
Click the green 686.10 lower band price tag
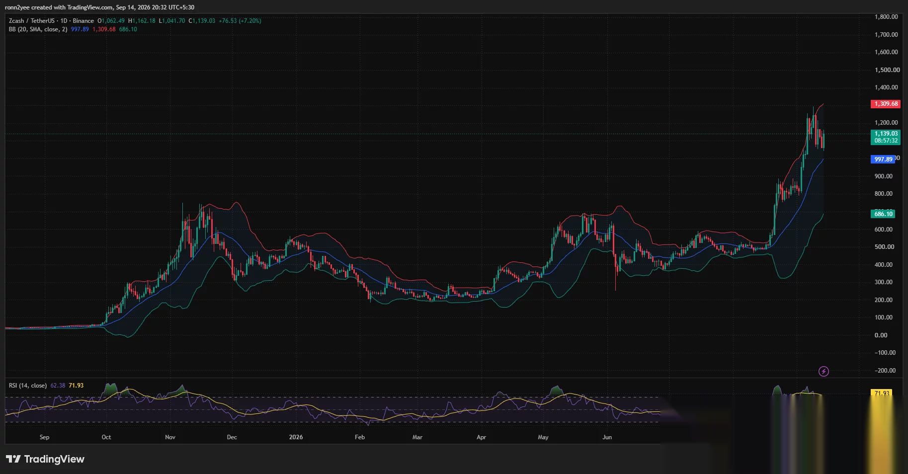coord(883,214)
